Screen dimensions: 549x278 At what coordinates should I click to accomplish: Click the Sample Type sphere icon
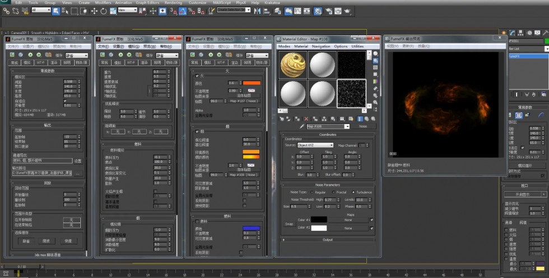375,54
